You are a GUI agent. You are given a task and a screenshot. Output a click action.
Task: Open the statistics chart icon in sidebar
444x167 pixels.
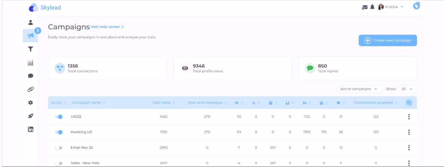[x=30, y=62]
